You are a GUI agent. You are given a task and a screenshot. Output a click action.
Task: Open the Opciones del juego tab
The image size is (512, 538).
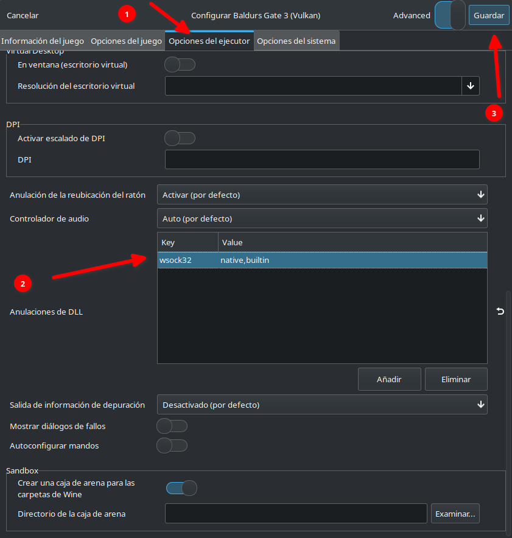pyautogui.click(x=126, y=41)
